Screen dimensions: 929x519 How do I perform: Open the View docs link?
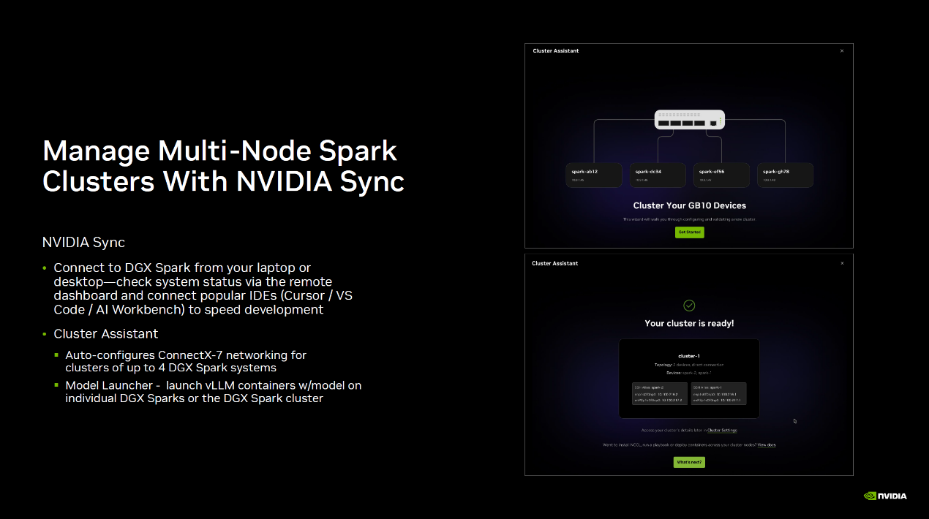coord(767,444)
